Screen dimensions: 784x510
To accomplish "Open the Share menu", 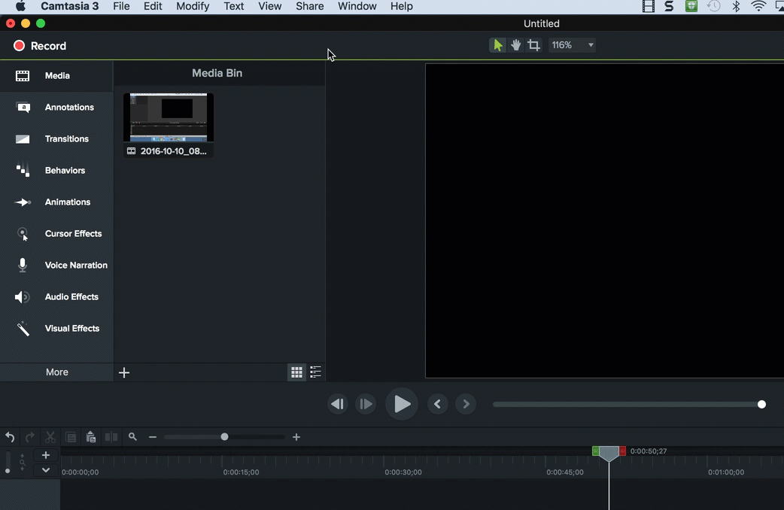I will pyautogui.click(x=309, y=6).
